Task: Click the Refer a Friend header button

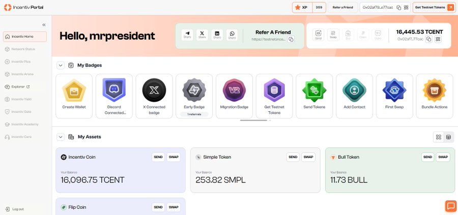Action: 342,8
